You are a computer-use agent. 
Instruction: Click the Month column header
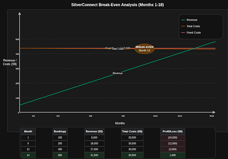coord(28,132)
